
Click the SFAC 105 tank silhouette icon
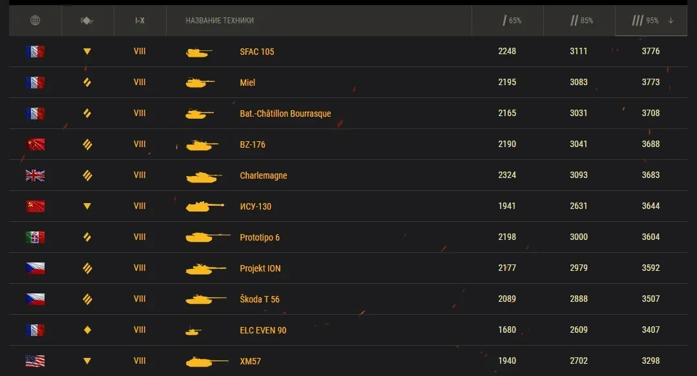click(x=198, y=52)
